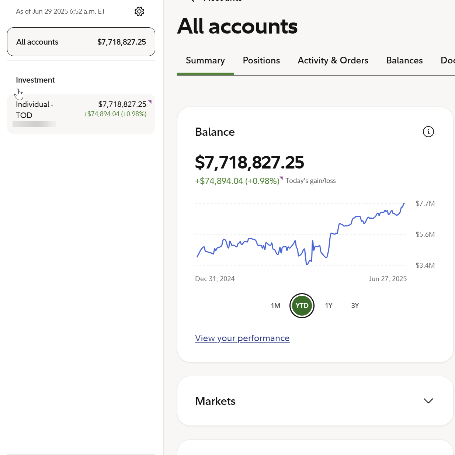Select the YTD chart range
Viewport: 455px width, 455px height.
point(302,306)
